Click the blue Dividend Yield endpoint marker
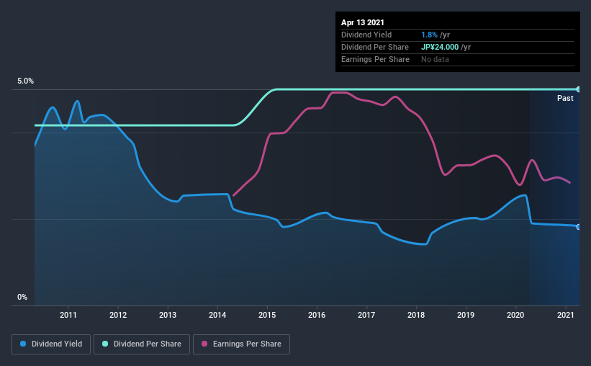591x366 pixels. click(x=579, y=227)
